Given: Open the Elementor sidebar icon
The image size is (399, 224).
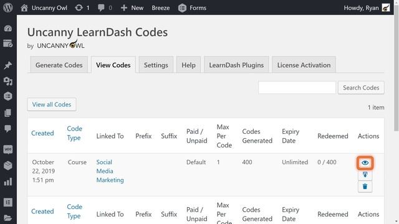Looking at the screenshot, I should pos(8,202).
